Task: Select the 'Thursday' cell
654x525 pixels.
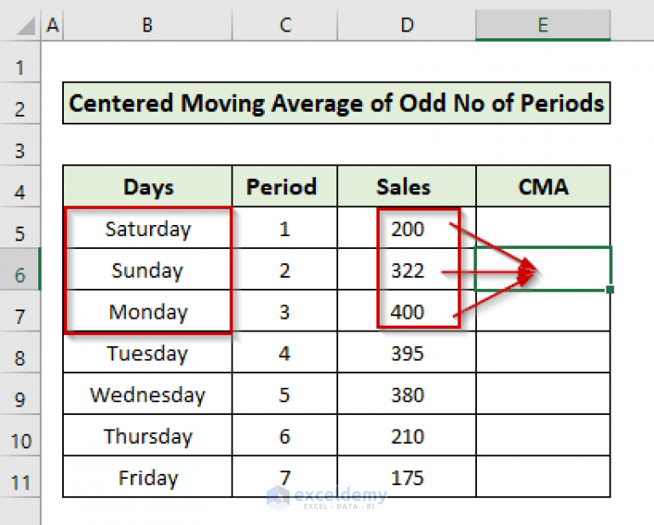Action: 147,435
